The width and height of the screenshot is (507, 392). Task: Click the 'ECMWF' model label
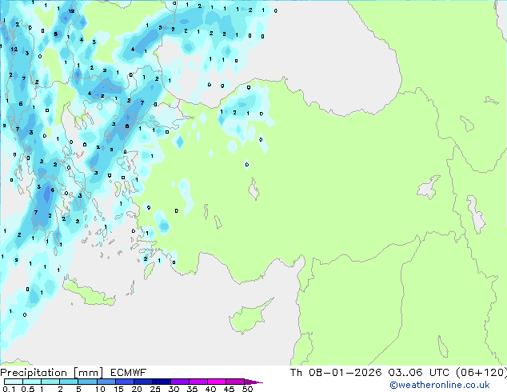(x=129, y=373)
